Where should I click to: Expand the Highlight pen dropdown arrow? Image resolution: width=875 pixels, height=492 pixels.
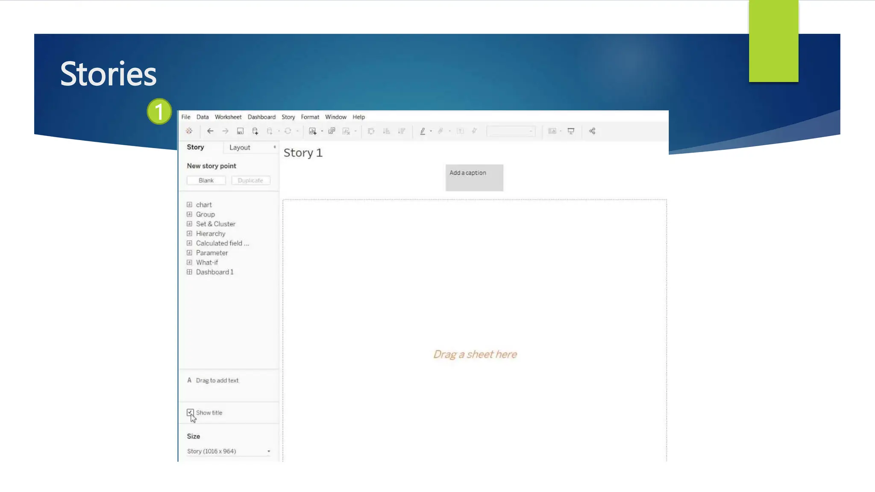point(431,132)
